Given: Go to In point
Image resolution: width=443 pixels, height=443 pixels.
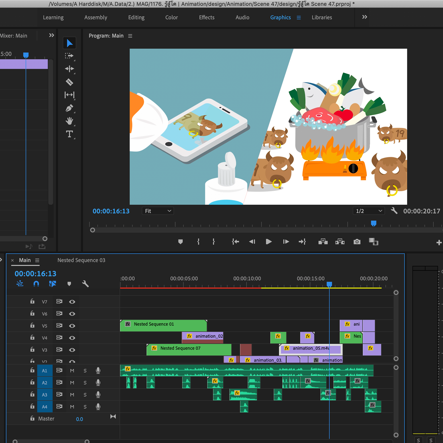Looking at the screenshot, I should pyautogui.click(x=235, y=242).
